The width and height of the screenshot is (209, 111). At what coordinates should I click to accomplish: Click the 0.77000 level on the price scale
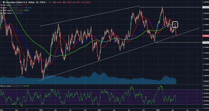(x=206, y=30)
